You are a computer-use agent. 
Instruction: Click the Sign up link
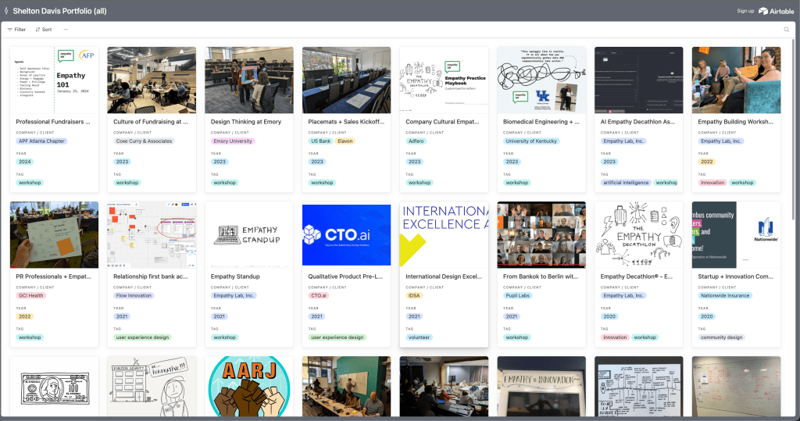[x=745, y=11]
